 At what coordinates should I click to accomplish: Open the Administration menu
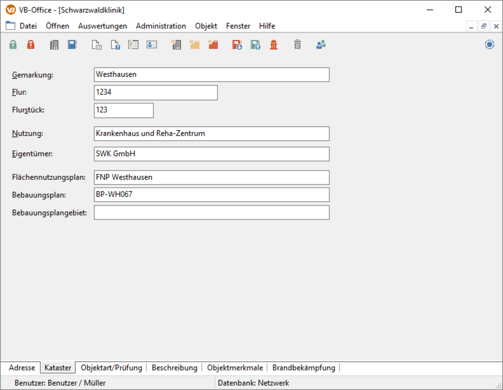pos(161,26)
